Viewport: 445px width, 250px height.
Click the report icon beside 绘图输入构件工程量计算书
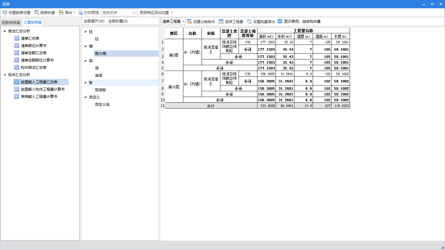click(x=17, y=89)
